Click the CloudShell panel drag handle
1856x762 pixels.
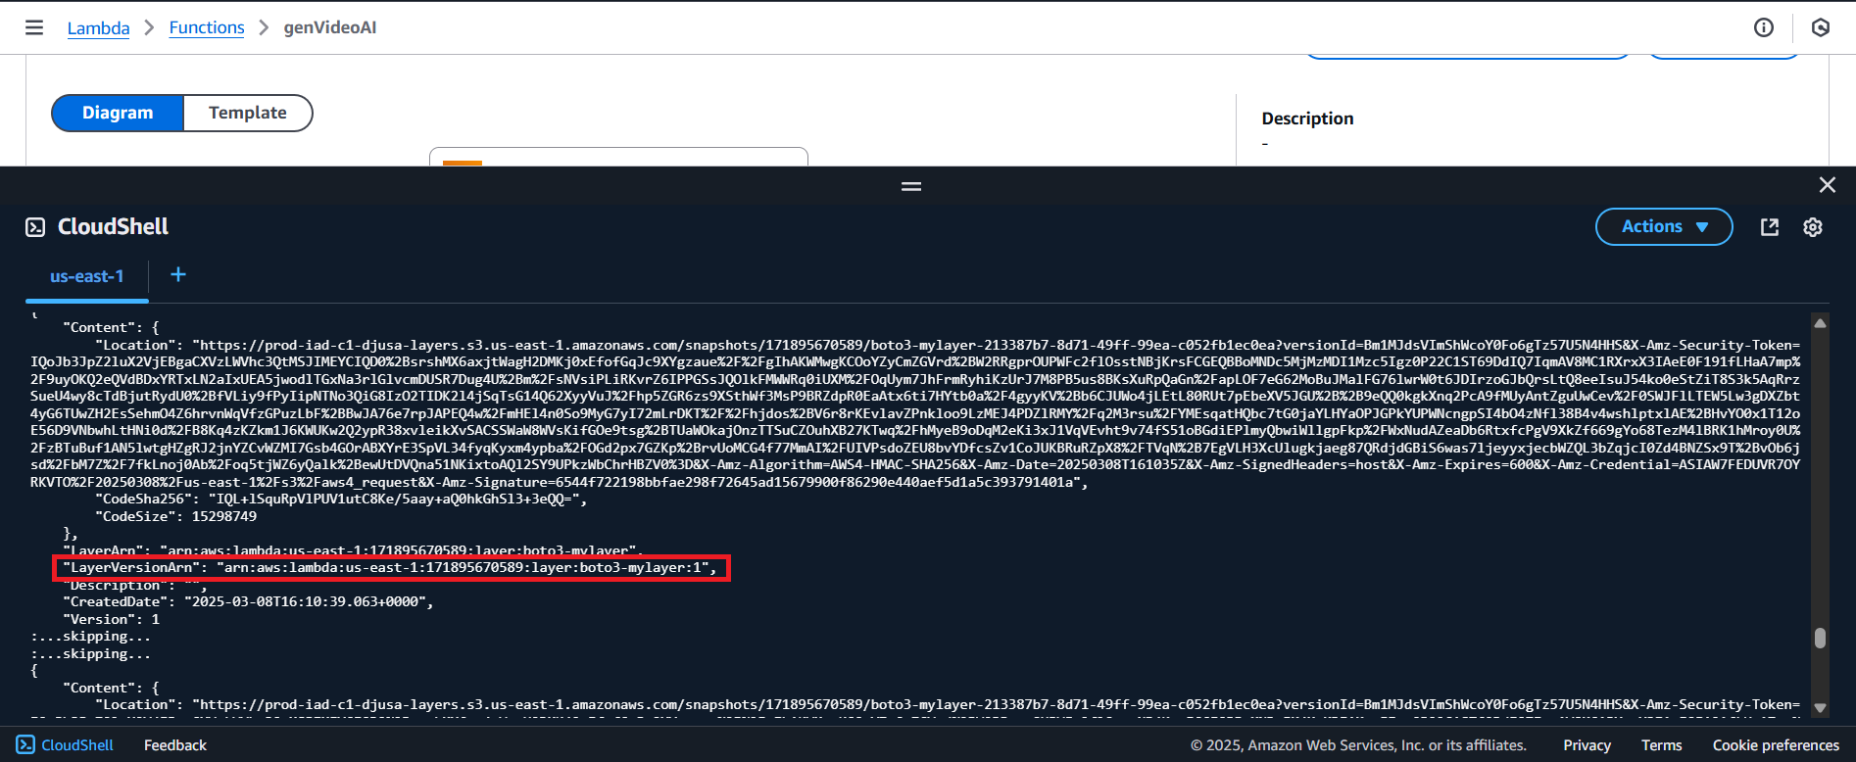coord(911,186)
